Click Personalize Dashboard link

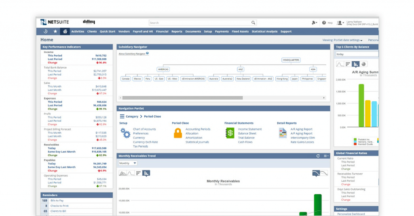click(351, 214)
